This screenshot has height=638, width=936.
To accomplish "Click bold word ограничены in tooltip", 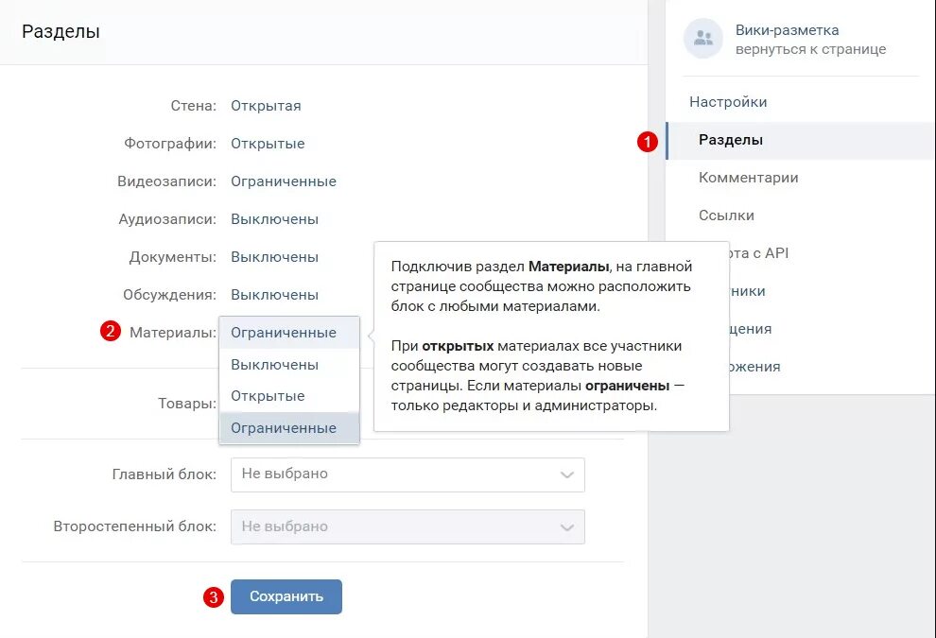I will 628,387.
